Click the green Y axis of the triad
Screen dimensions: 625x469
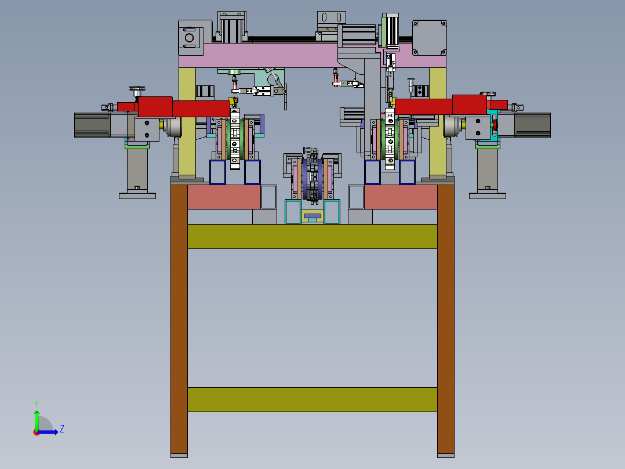click(x=37, y=420)
